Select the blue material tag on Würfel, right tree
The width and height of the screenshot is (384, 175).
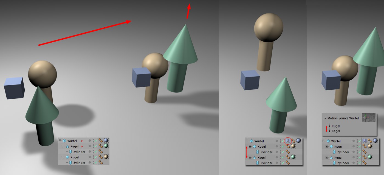[375, 141]
